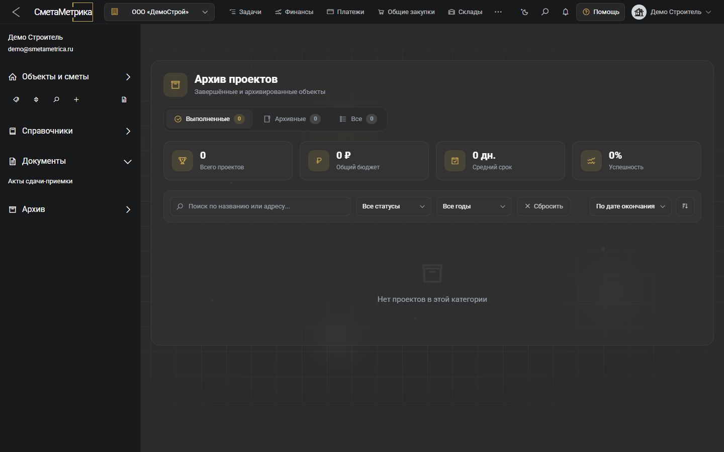Toggle the sort direction icon button
This screenshot has width=724, height=452.
[x=685, y=206]
